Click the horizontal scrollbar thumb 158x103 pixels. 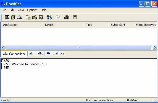[x=78, y=47]
